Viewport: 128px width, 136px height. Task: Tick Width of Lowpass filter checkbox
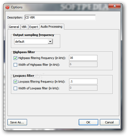15,88
